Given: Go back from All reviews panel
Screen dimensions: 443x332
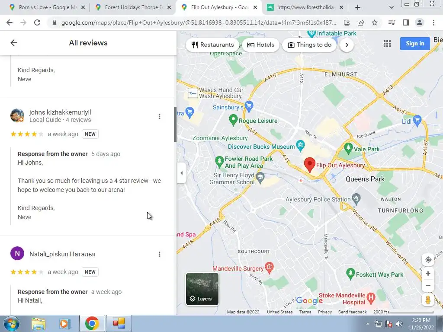Looking at the screenshot, I should [14, 43].
